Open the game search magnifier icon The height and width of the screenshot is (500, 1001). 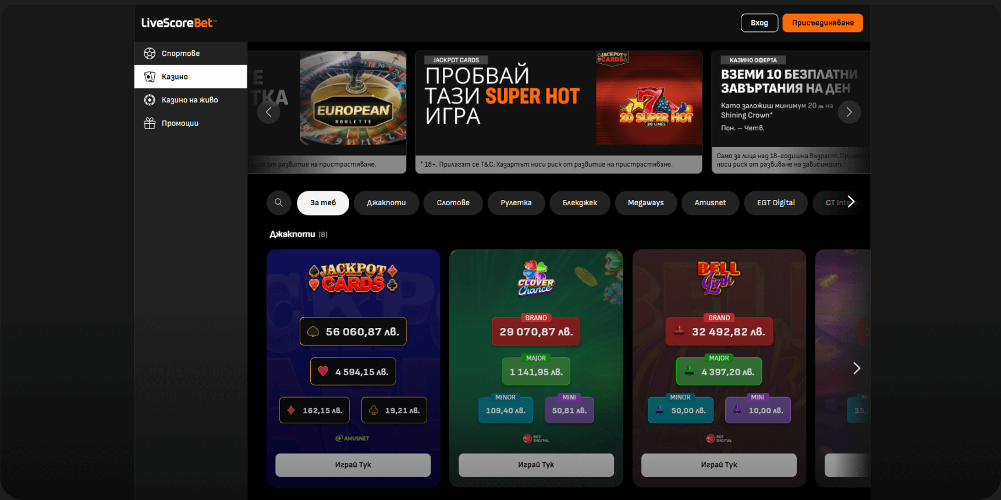pyautogui.click(x=279, y=203)
